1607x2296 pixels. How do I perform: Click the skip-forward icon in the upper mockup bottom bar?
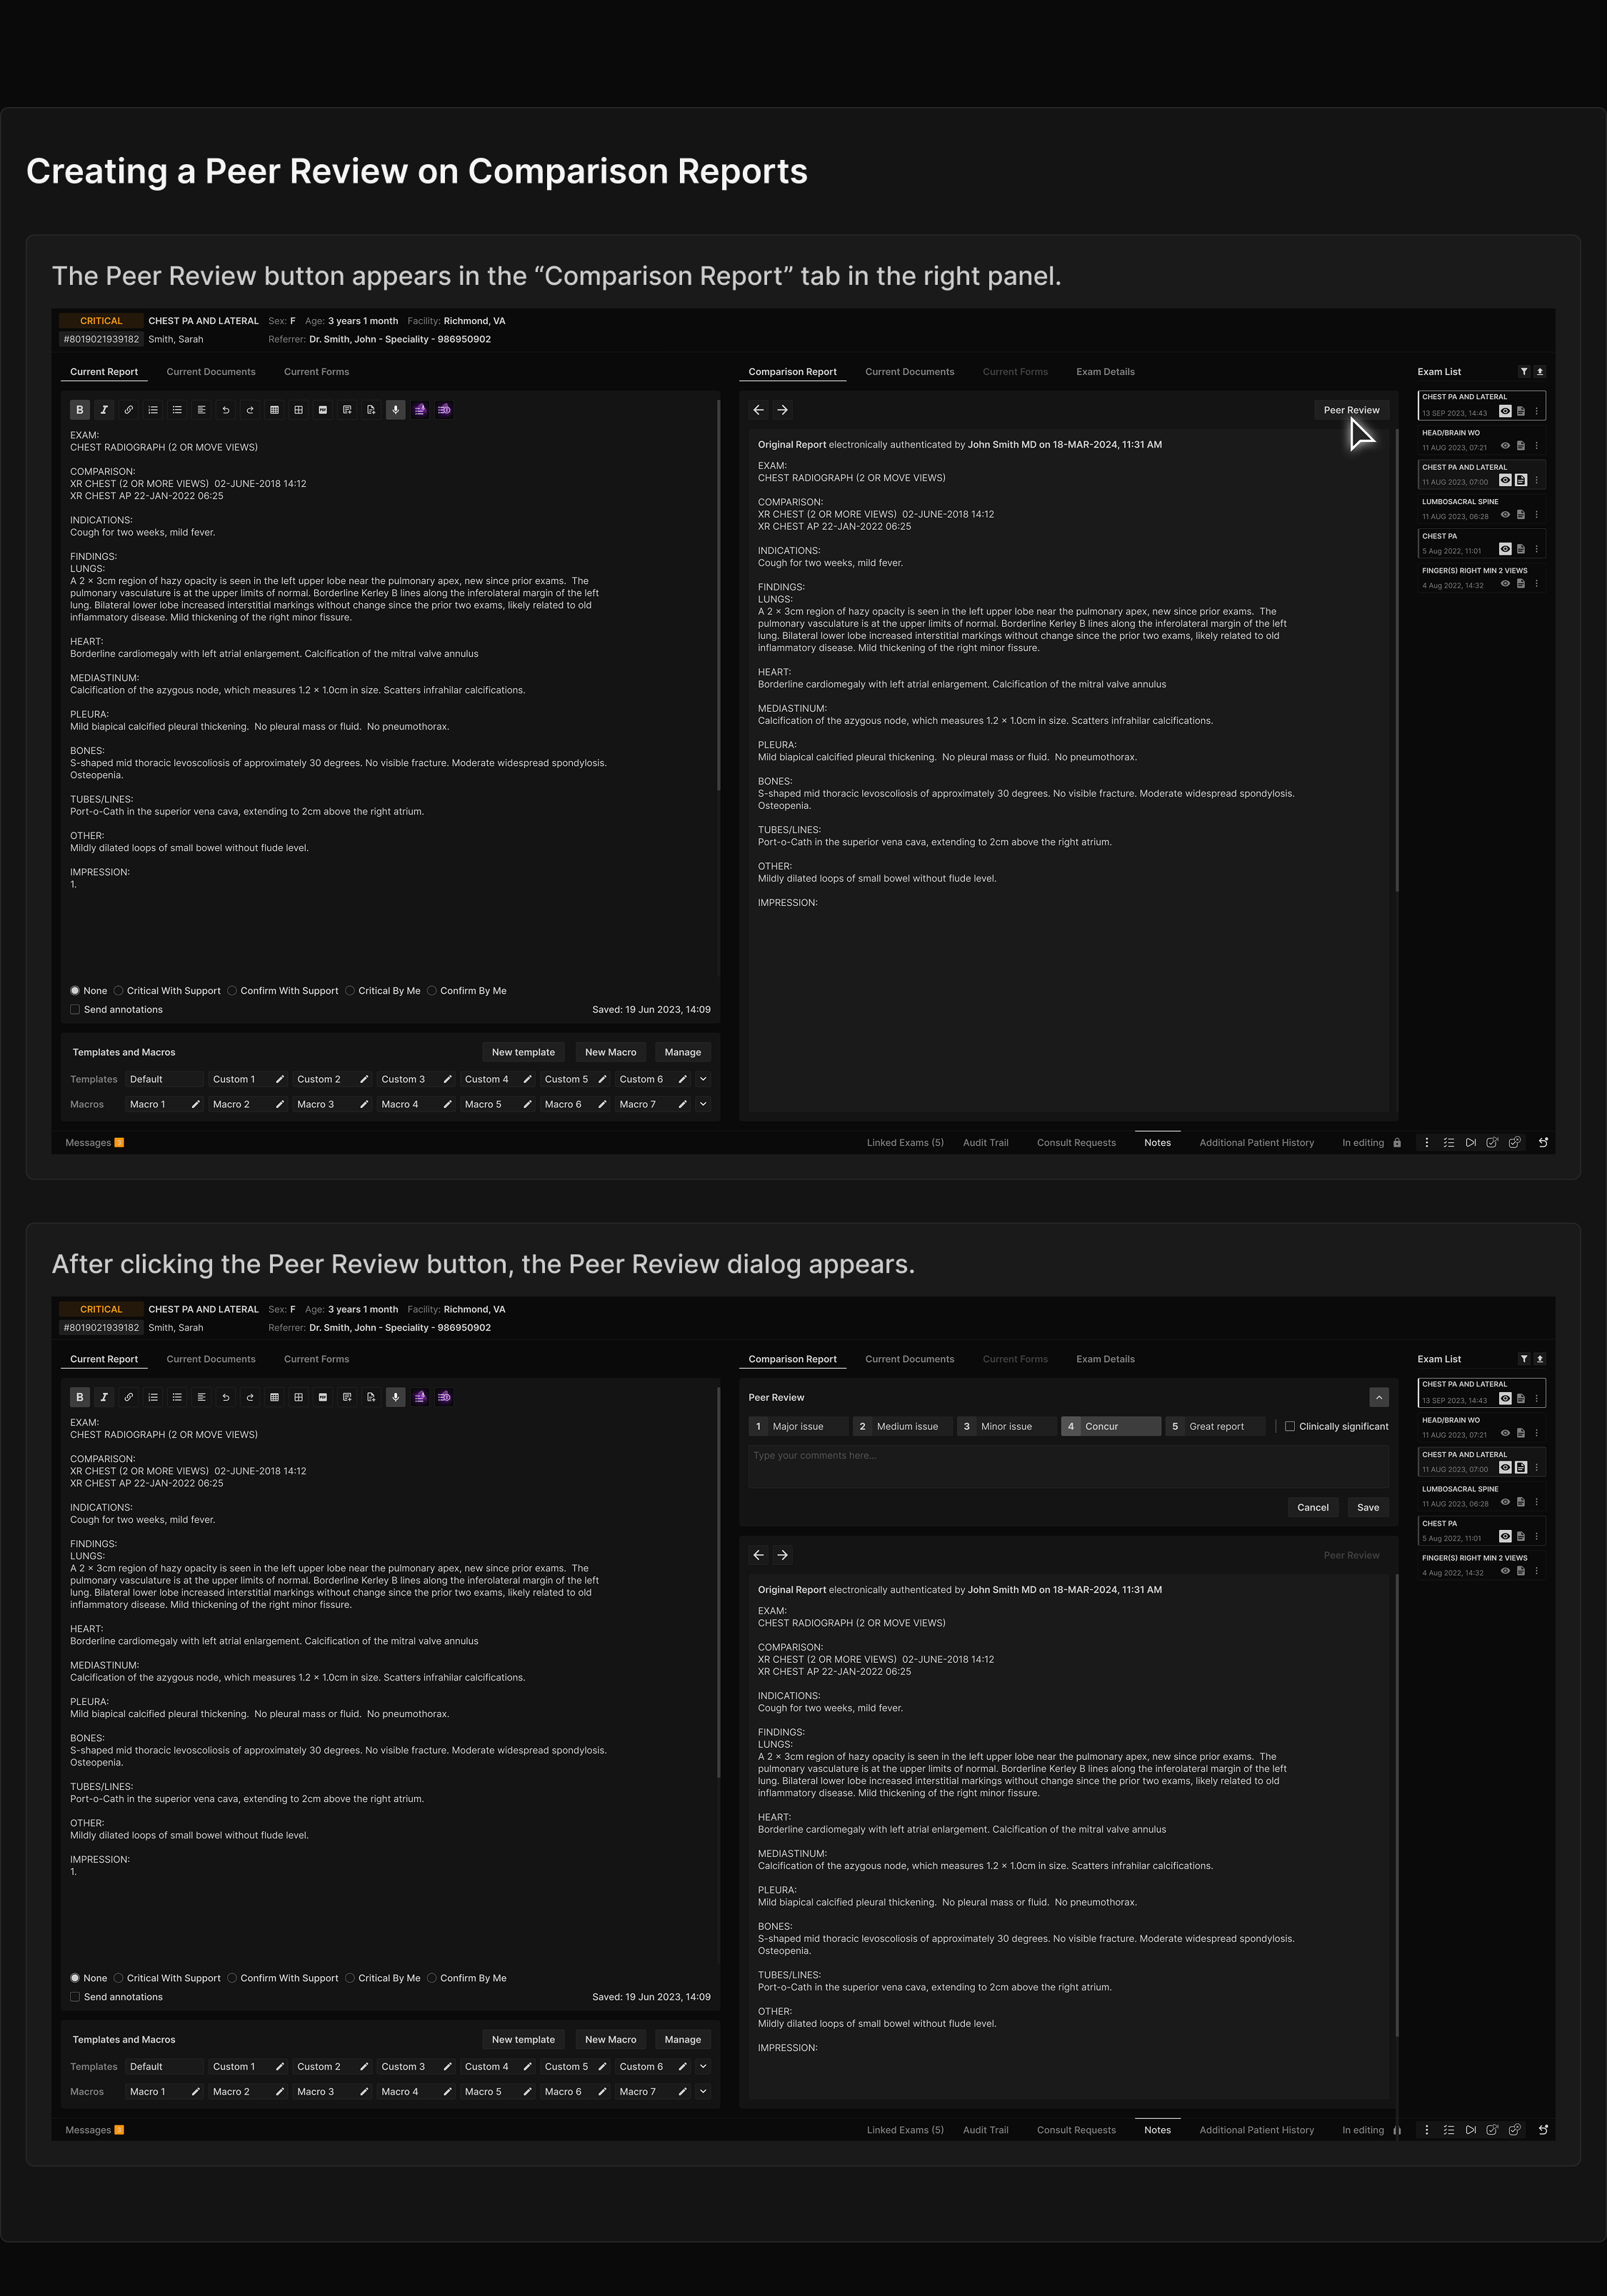click(1471, 1143)
